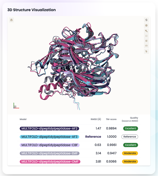Click the outlined Reference quality badge

[x=130, y=137]
